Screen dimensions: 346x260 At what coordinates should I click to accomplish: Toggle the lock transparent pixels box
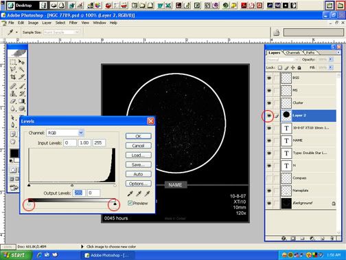[280, 67]
